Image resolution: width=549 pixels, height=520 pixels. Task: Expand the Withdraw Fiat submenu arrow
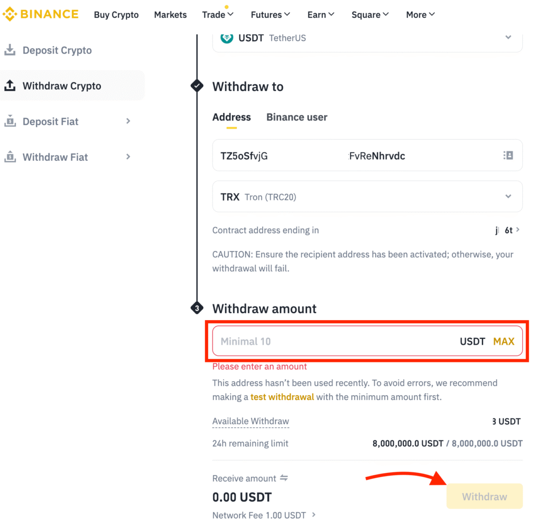(x=128, y=157)
